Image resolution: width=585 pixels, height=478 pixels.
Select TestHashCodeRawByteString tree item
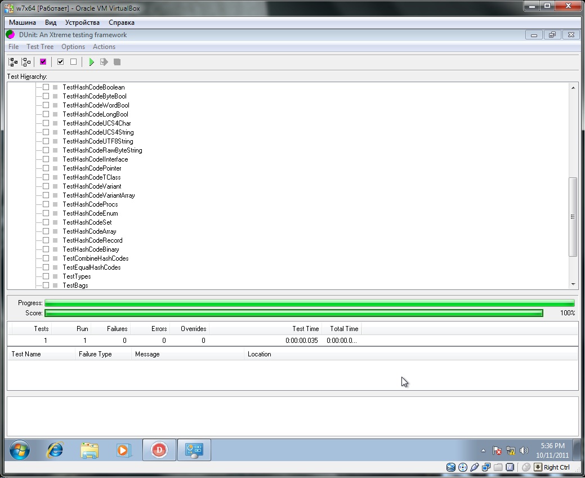102,150
